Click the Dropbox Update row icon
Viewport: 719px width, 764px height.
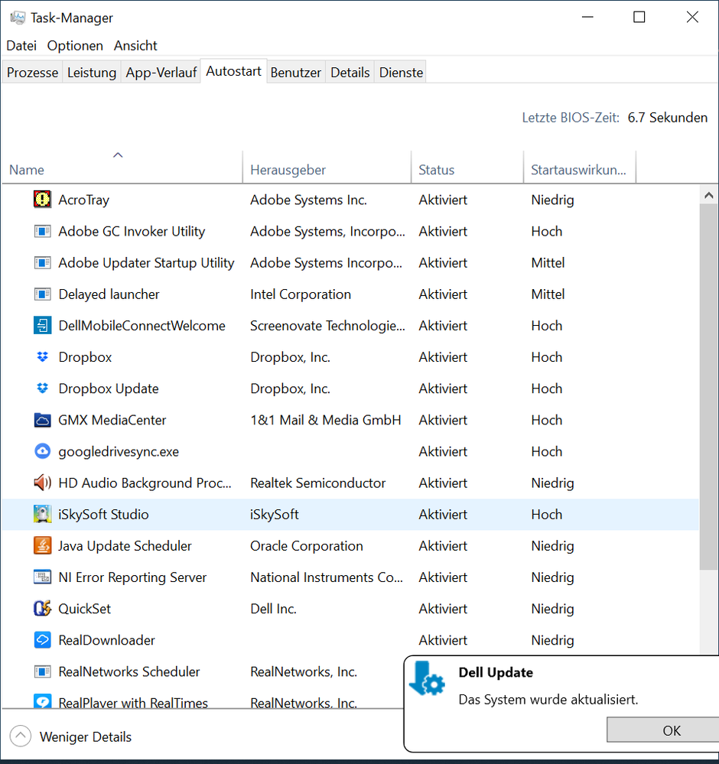click(42, 389)
